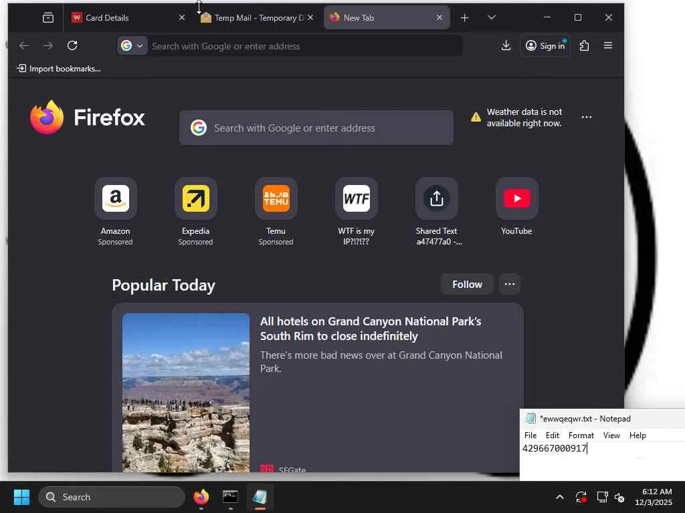The image size is (685, 513).
Task: Open Notepad Format menu
Action: pos(581,436)
